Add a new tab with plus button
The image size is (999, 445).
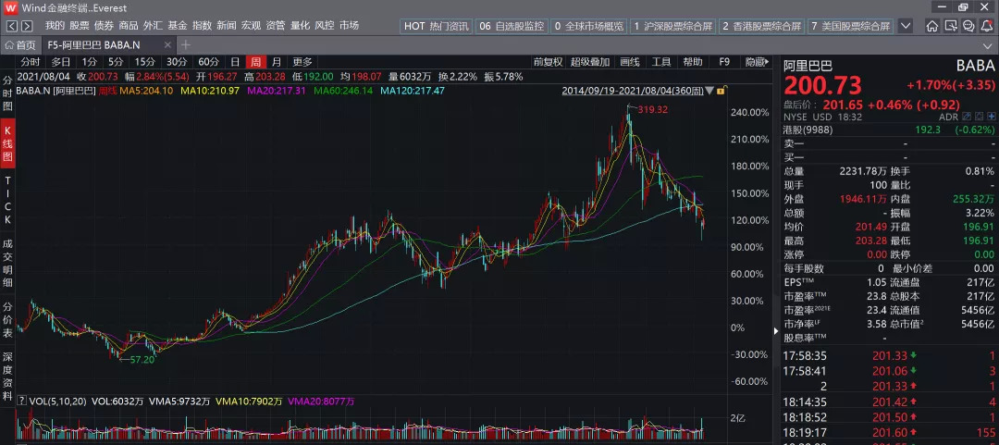(185, 44)
